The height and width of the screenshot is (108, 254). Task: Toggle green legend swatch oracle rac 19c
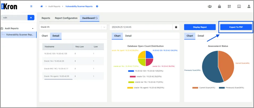tap(131, 82)
